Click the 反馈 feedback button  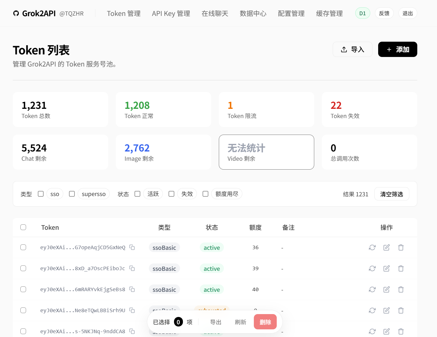coord(384,13)
